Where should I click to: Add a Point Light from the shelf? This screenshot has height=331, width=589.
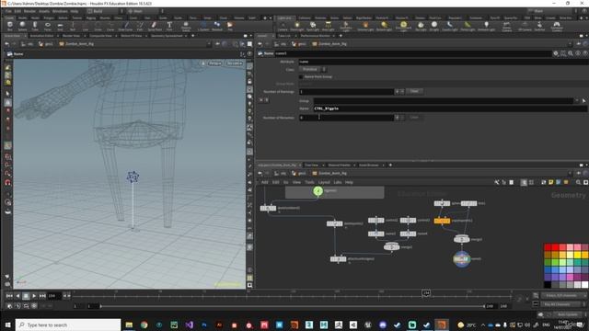click(x=296, y=26)
